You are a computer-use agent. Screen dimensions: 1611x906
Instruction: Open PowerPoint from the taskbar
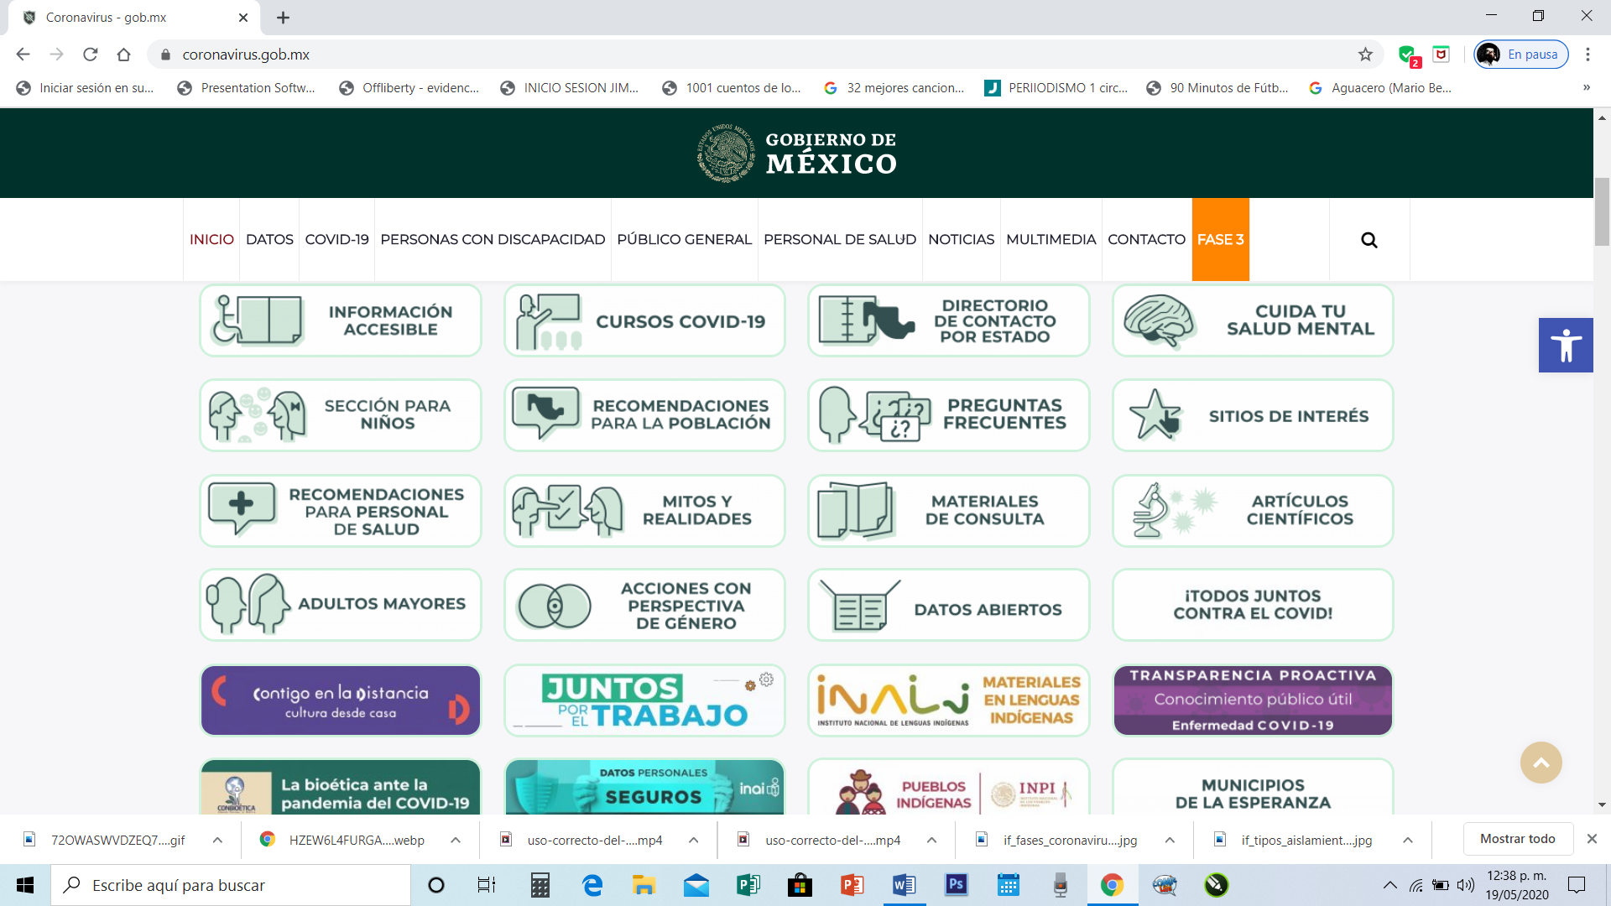852,885
